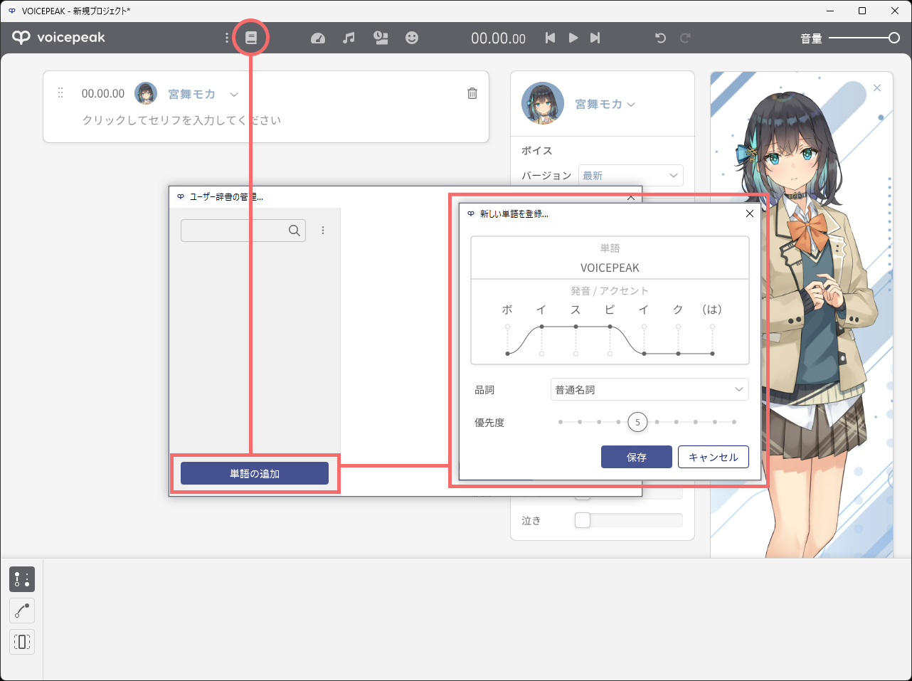
Task: Select the pitch curve editing tool
Action: coord(22,611)
